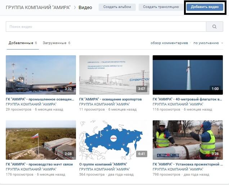The height and width of the screenshot is (185, 229).
Task: Click author name under 40-метровый флагшток video
Action: point(178,104)
